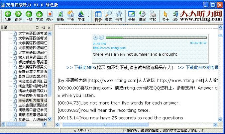Image resolution: width=225 pixels, height=134 pixels.
Task: Open the 搜索 (Search) tool
Action: pos(108,14)
